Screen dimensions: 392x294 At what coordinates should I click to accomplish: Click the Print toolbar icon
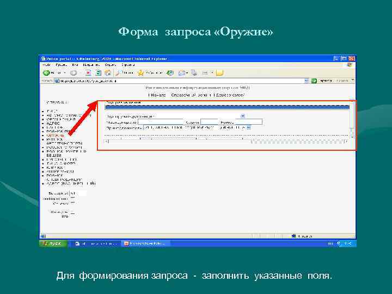[x=194, y=73]
